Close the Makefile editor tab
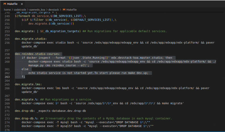 pyautogui.click(x=22, y=3)
